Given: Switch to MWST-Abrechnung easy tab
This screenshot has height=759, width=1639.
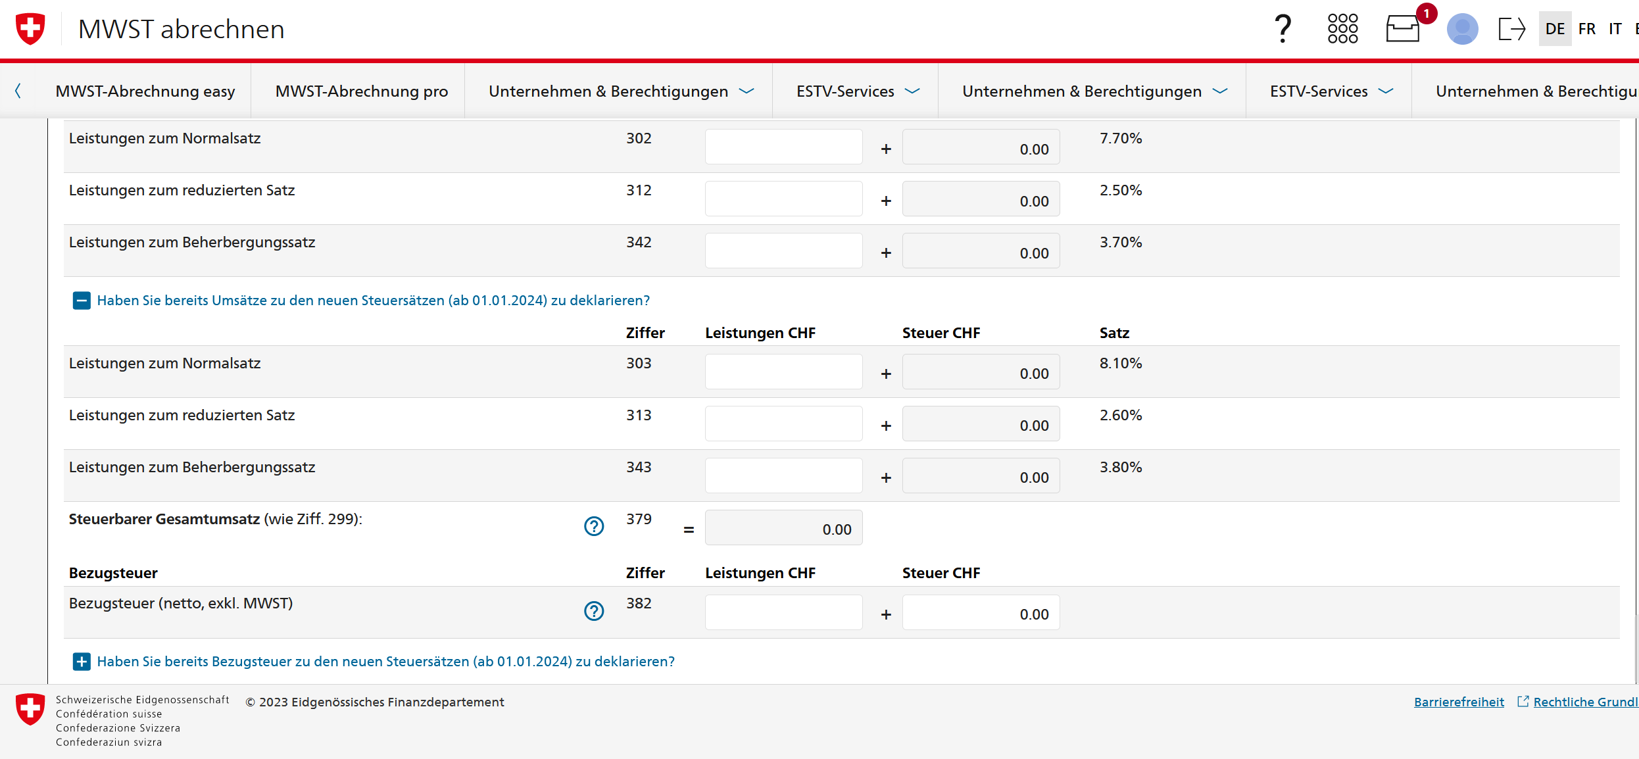Looking at the screenshot, I should point(145,91).
